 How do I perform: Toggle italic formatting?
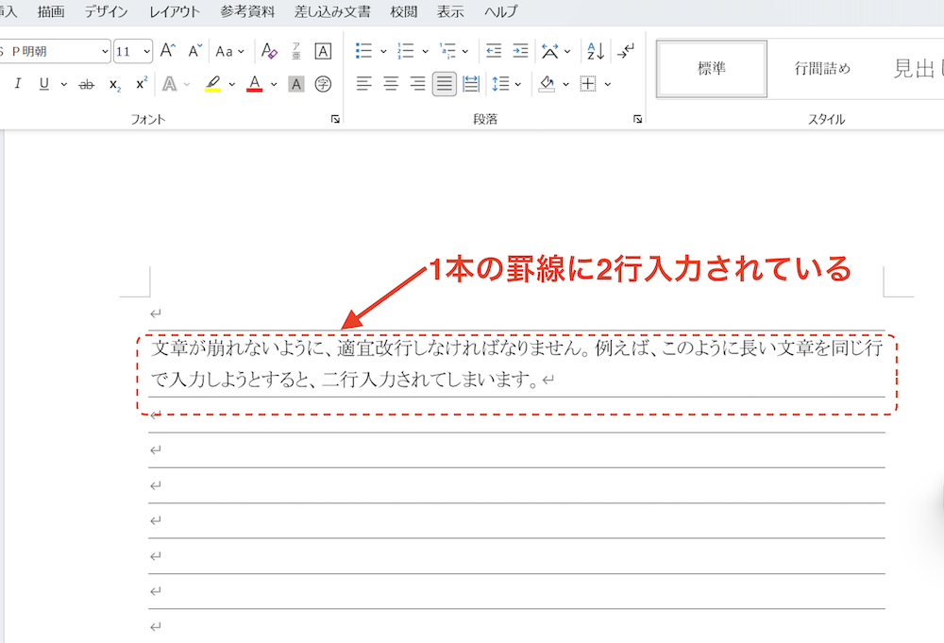[18, 84]
